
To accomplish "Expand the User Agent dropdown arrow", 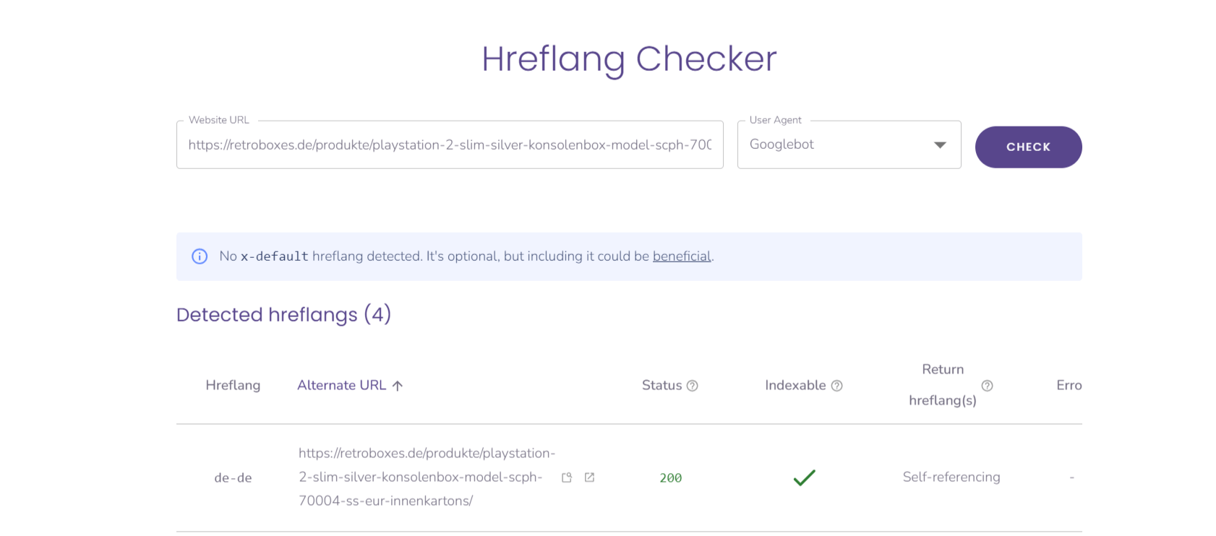I will click(x=940, y=145).
